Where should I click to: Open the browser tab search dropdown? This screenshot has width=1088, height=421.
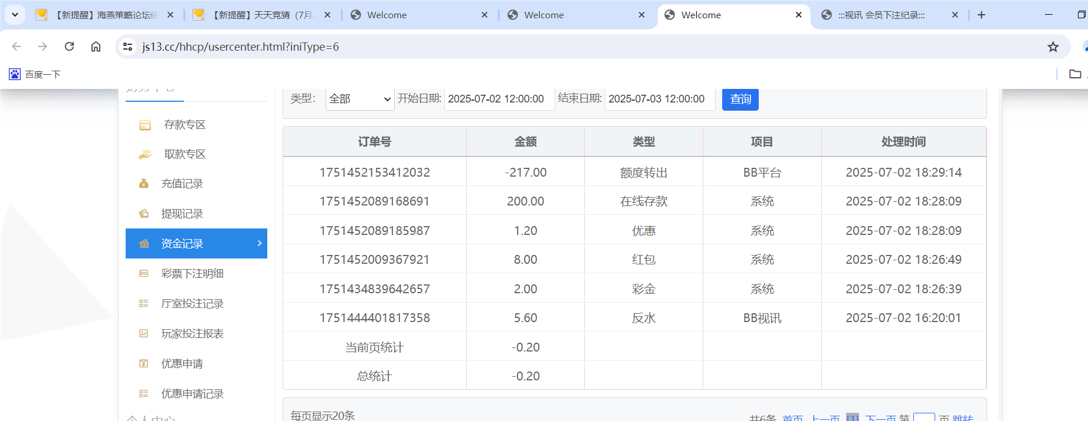point(15,15)
